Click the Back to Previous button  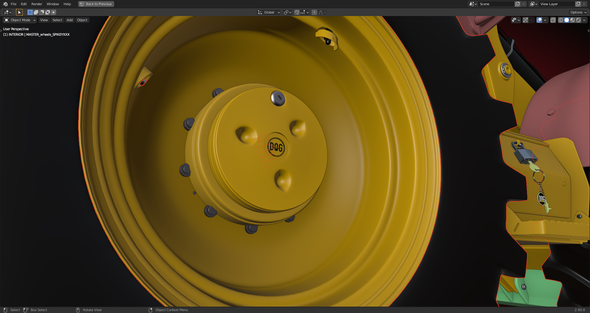[x=96, y=4]
